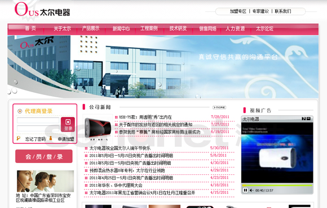
Task: Click the factory building banner image
Action: pos(163,66)
